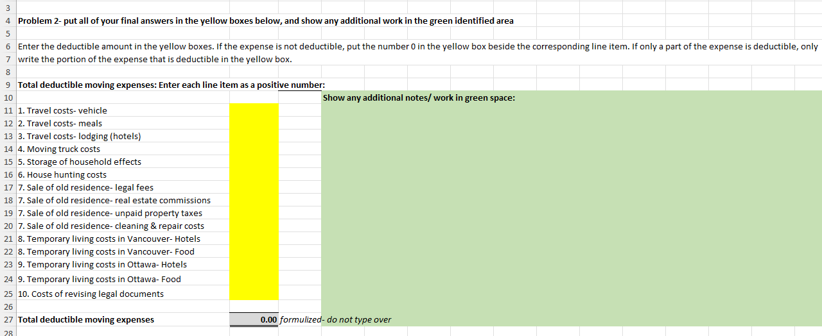Click the '2. Travel costs- meals' label

[60, 123]
